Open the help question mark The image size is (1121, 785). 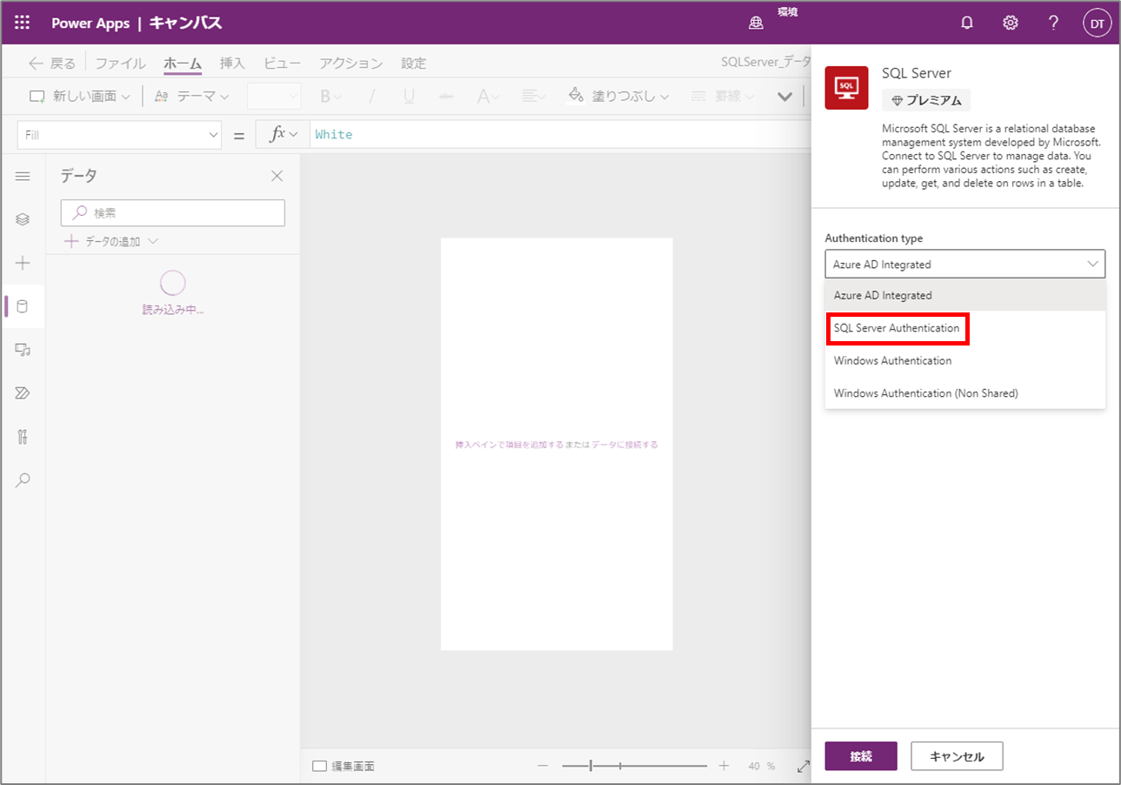(x=1053, y=23)
